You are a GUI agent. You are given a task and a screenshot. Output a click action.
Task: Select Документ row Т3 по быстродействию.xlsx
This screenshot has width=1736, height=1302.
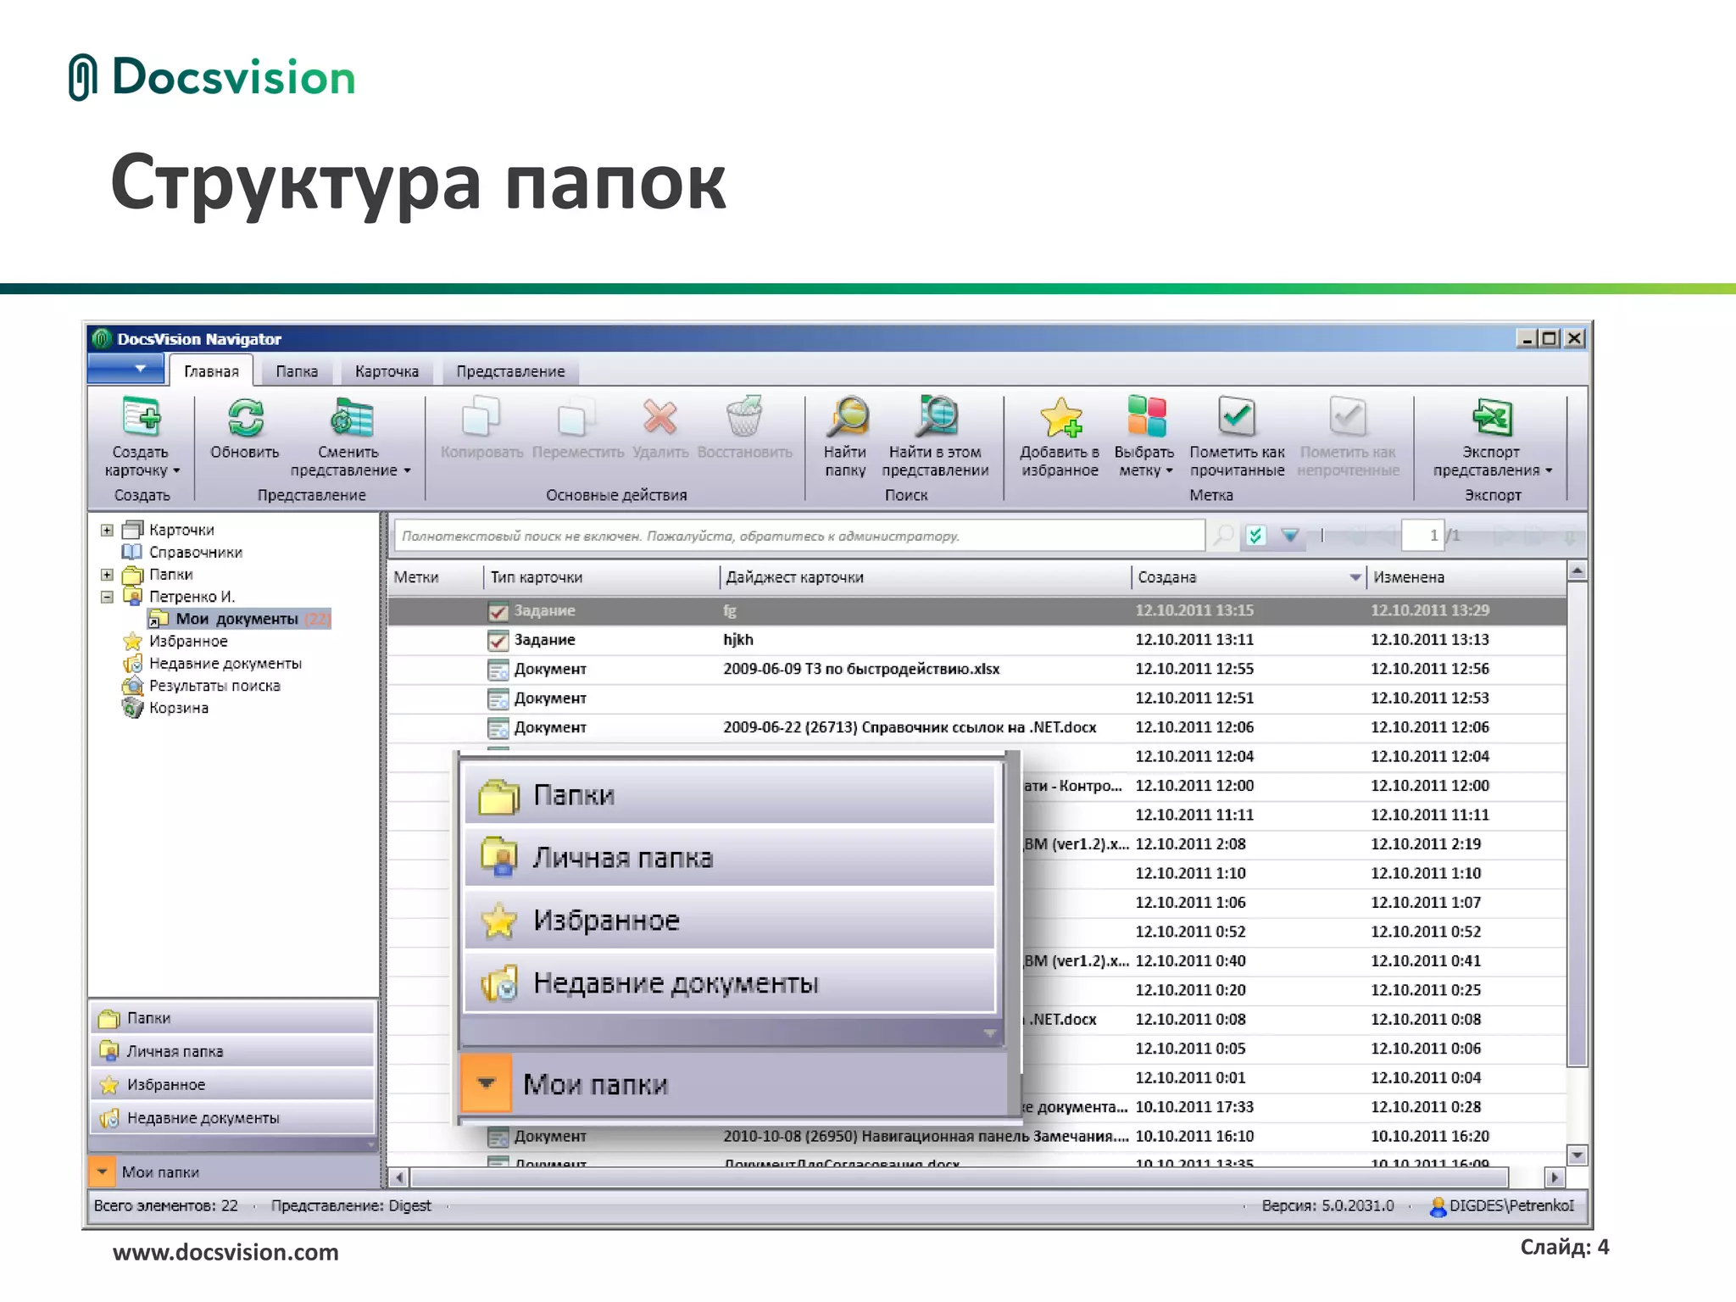[976, 669]
